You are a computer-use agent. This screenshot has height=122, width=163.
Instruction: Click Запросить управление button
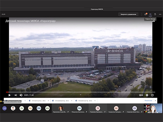[x=128, y=14]
